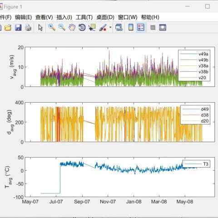Select the T_avg (°C) axis label

tap(8, 177)
